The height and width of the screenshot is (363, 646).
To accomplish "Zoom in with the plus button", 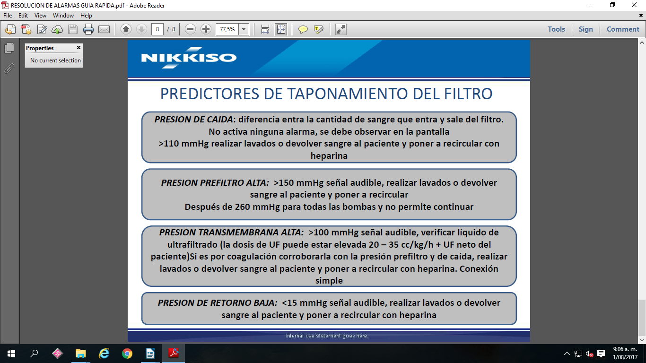I will (206, 29).
